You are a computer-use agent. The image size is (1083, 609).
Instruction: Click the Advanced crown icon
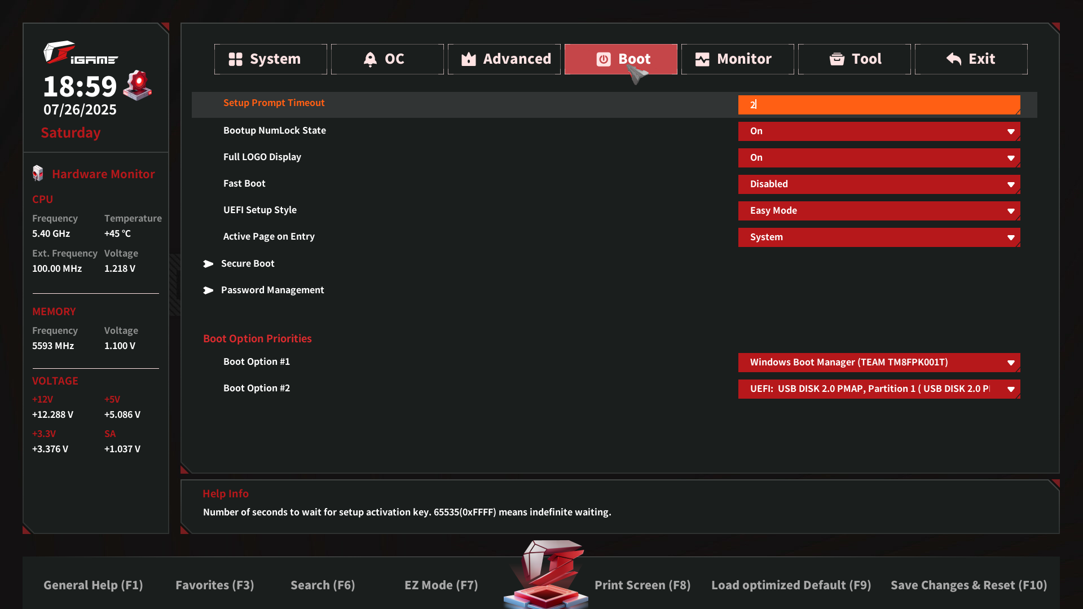coord(469,59)
